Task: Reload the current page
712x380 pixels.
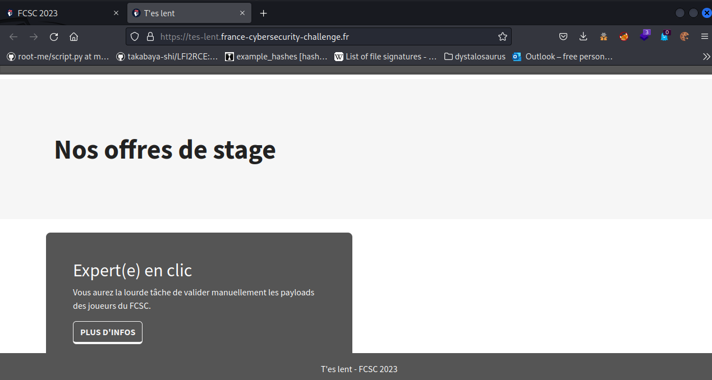Action: point(54,37)
